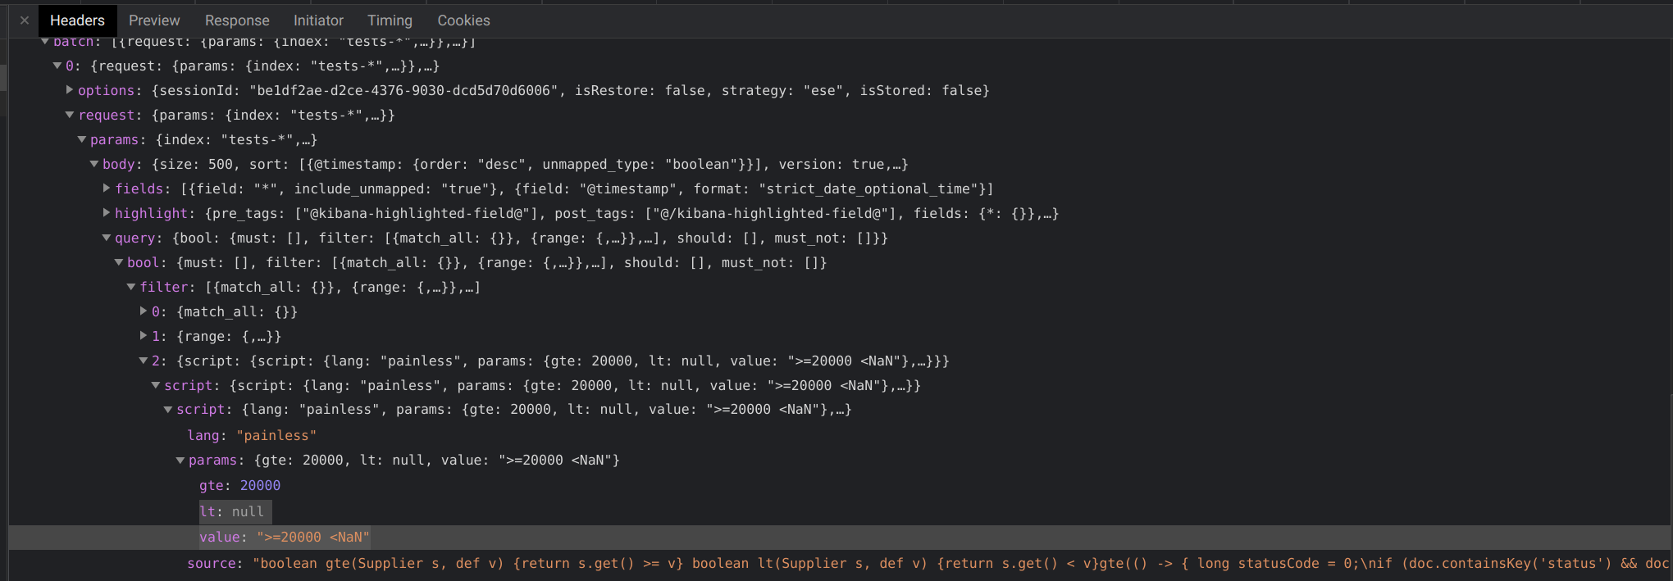Collapse the bool object
Viewport: 1673px width, 581px height.
coord(118,262)
